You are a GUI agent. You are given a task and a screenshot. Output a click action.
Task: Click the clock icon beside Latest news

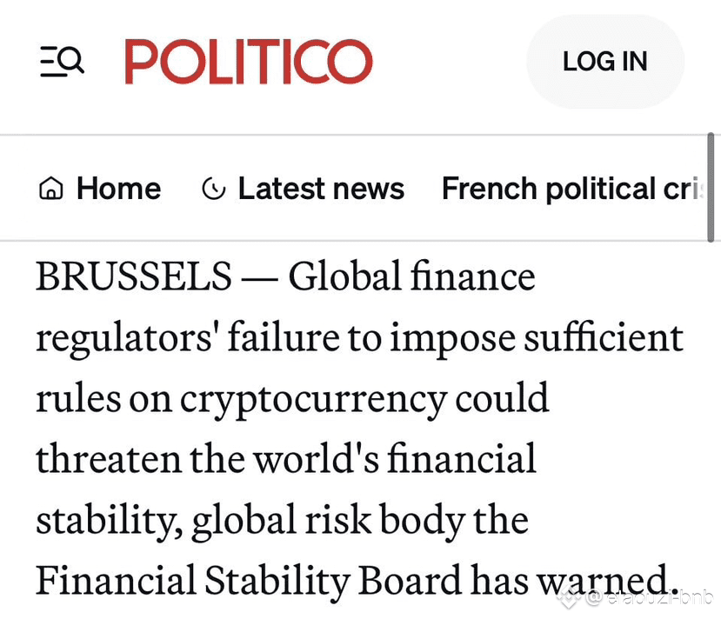click(x=213, y=189)
